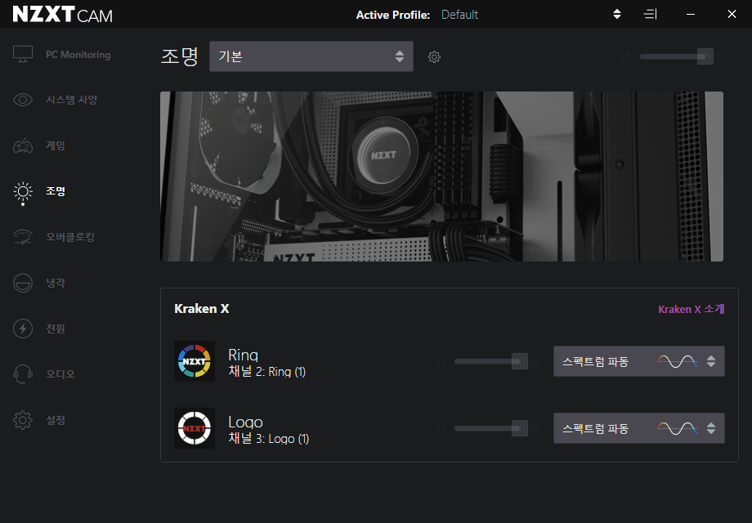Toggle profile switch arrows in title bar

point(617,15)
